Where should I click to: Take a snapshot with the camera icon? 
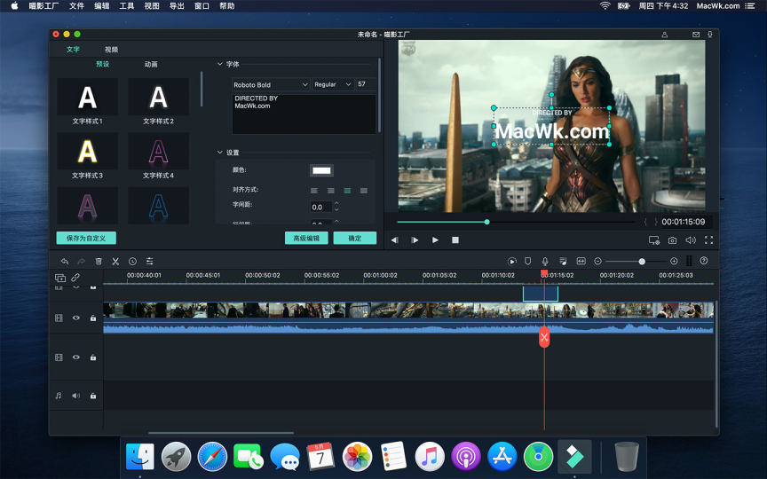[673, 240]
